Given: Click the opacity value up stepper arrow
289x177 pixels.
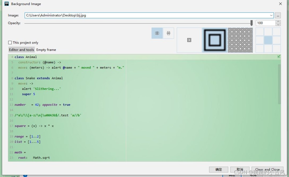Looking at the screenshot, I should [x=278, y=21].
